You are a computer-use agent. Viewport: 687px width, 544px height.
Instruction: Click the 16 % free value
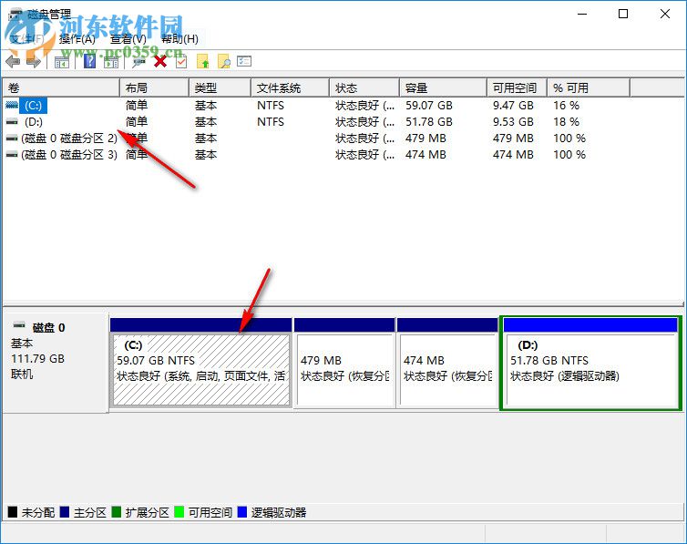coord(566,106)
